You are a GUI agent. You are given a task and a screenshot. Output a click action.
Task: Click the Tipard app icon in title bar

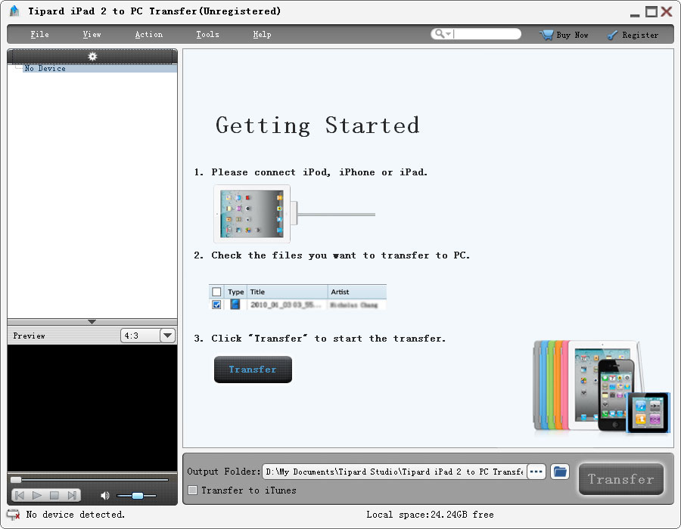[x=14, y=11]
